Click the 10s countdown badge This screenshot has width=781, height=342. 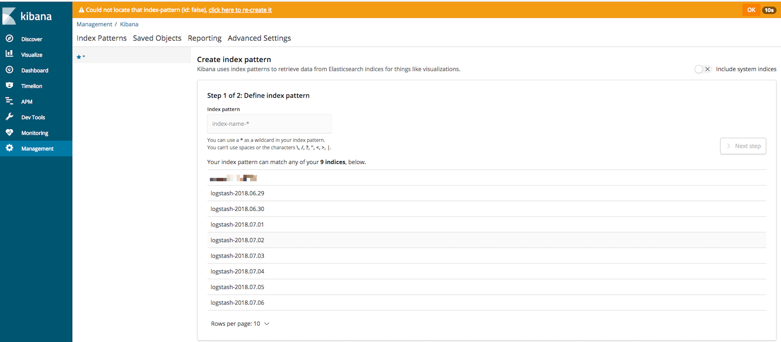point(769,10)
